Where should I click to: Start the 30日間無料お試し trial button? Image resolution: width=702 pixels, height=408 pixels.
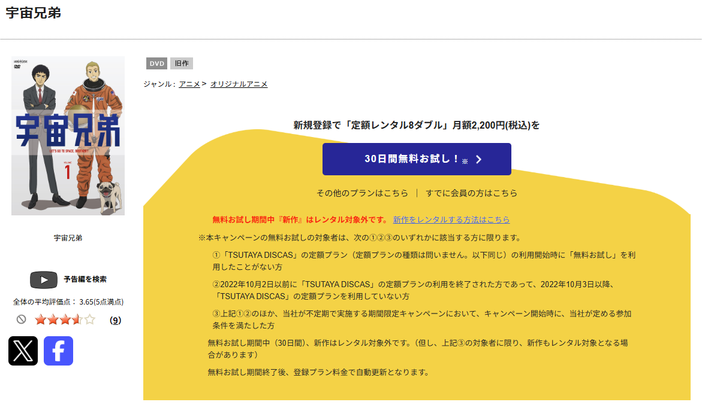point(417,159)
